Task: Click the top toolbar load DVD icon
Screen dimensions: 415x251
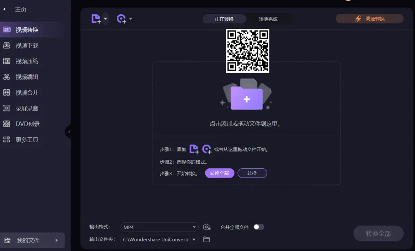Action: pos(121,19)
